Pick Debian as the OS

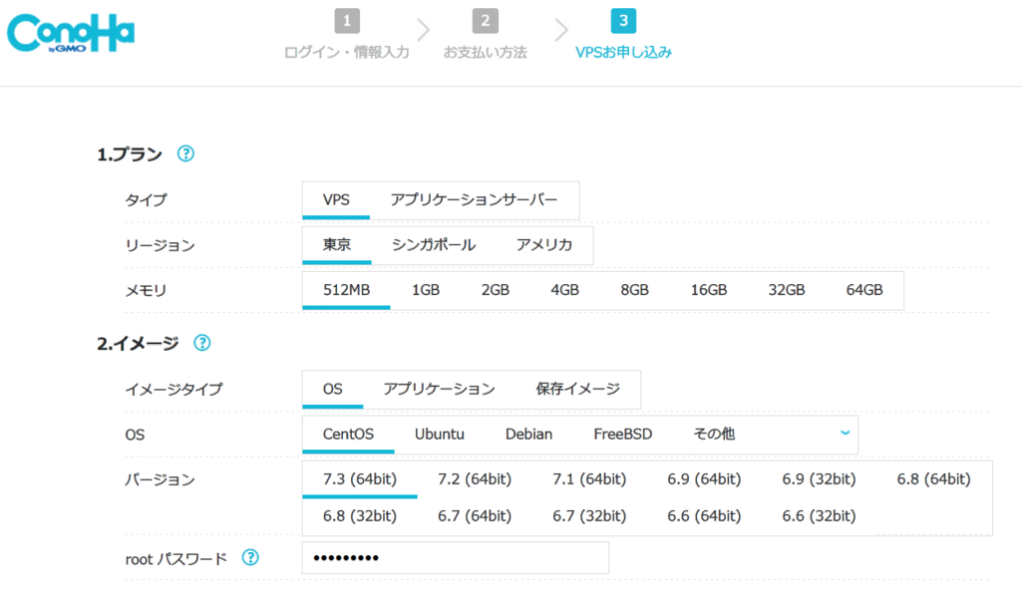coord(528,435)
